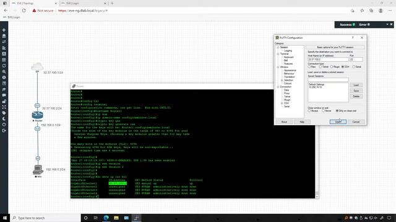Select the Serial connection type radio
The image size is (396, 222).
point(354,67)
